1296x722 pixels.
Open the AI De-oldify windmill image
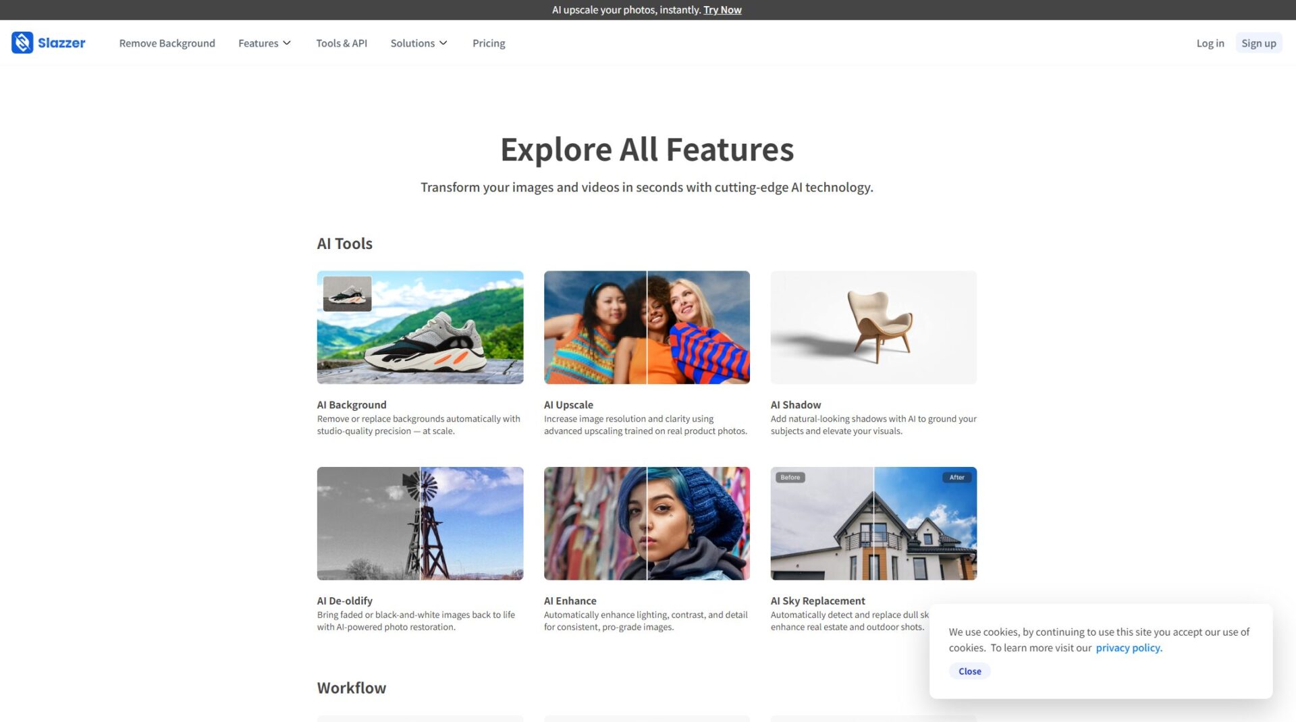click(x=420, y=523)
